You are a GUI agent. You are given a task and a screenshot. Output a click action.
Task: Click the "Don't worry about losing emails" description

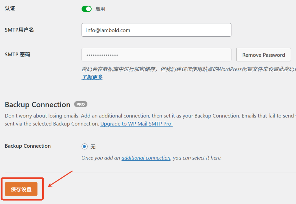(116, 116)
